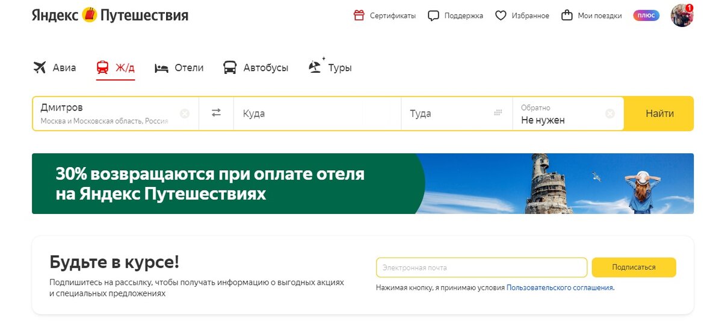Switch to the Ж/д tab
Image resolution: width=722 pixels, height=327 pixels.
point(116,68)
